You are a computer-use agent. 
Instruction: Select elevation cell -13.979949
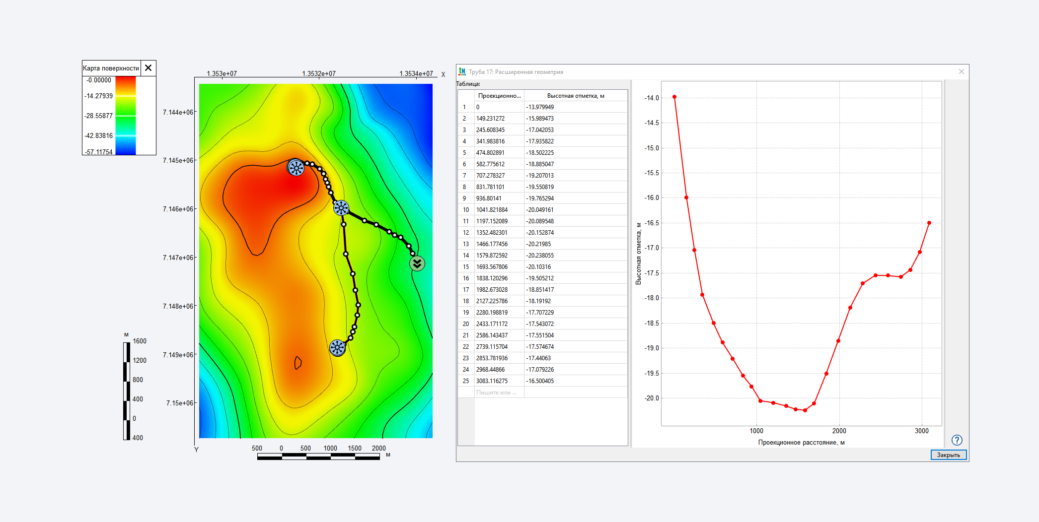click(x=576, y=107)
